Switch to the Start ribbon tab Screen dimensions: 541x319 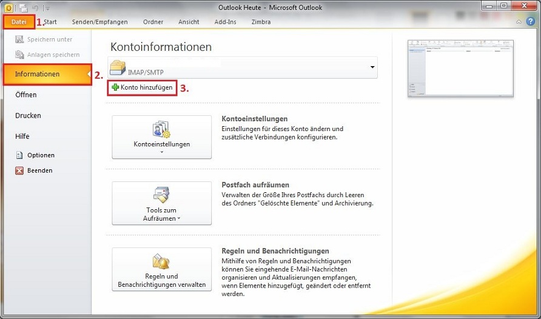click(x=50, y=22)
